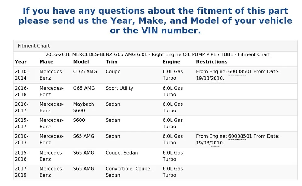302x186 pixels.
Task: Click the Restrictions column header
Action: tap(211, 62)
